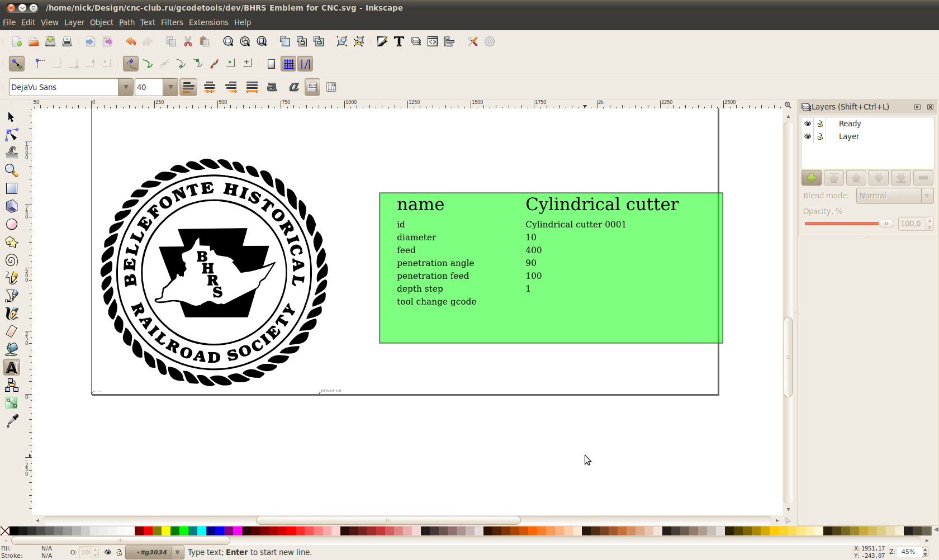Open the File menu

coord(9,22)
